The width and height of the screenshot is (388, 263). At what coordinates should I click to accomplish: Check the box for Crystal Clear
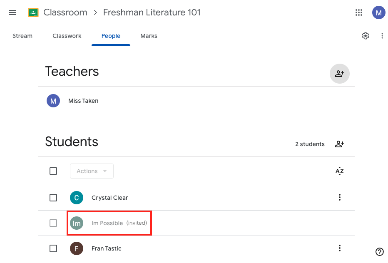[x=53, y=198]
